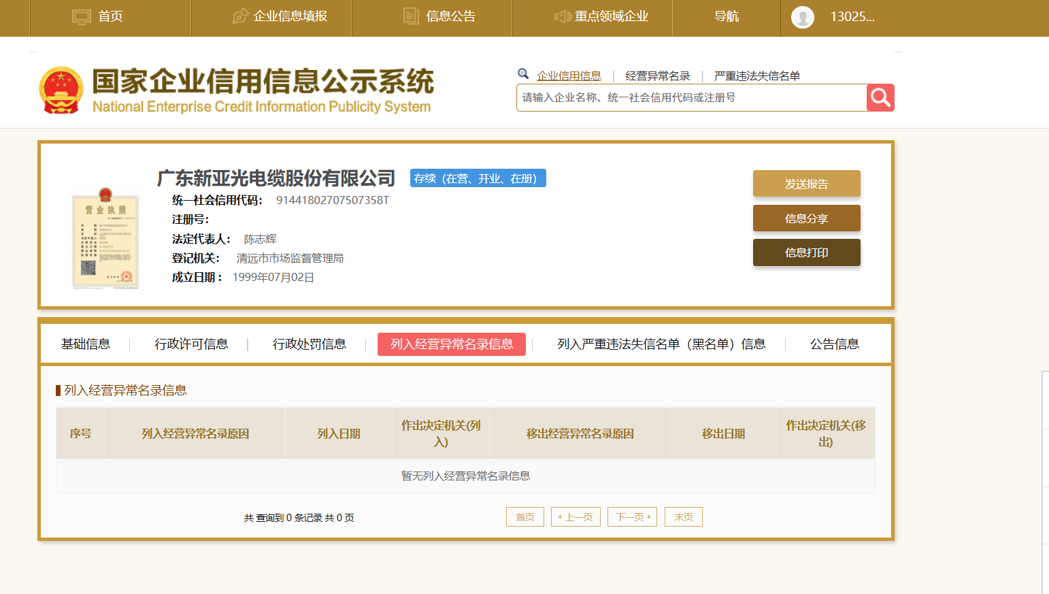Go to next page with 下一页
This screenshot has height=594, width=1049.
click(632, 517)
